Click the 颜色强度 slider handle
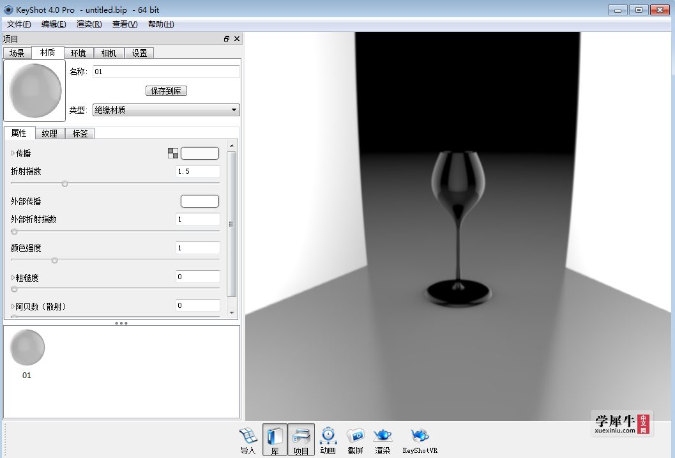The height and width of the screenshot is (458, 675). (x=54, y=260)
